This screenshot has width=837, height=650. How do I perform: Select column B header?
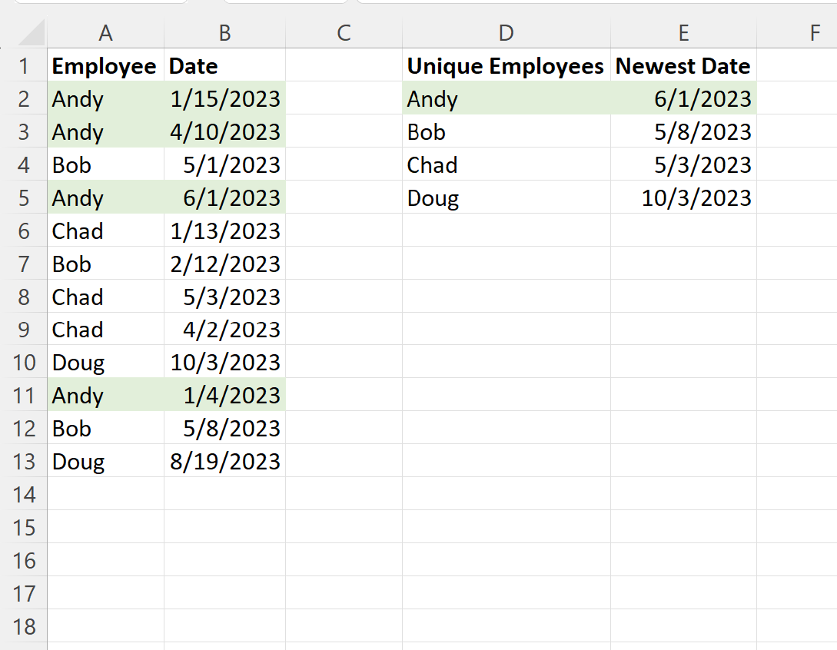tap(224, 33)
